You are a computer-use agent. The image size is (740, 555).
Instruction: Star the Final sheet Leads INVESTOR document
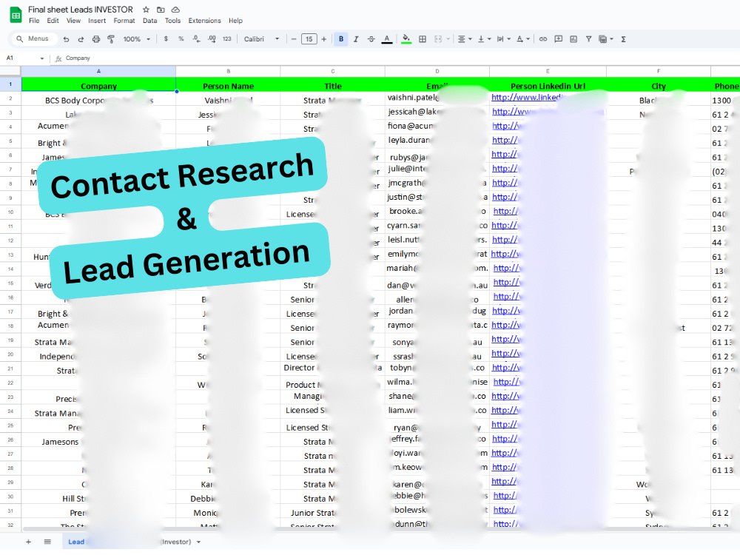(147, 10)
